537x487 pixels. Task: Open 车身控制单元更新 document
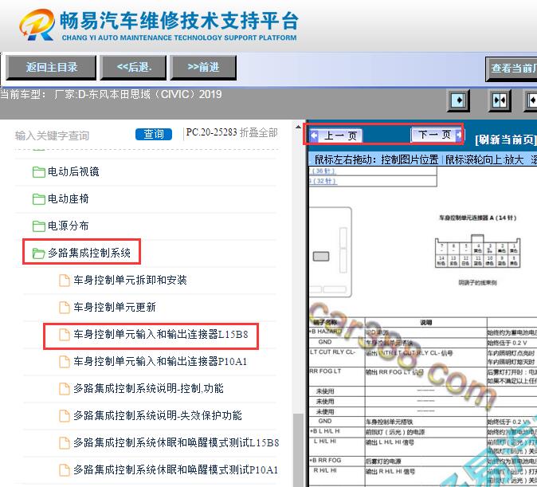[115, 307]
